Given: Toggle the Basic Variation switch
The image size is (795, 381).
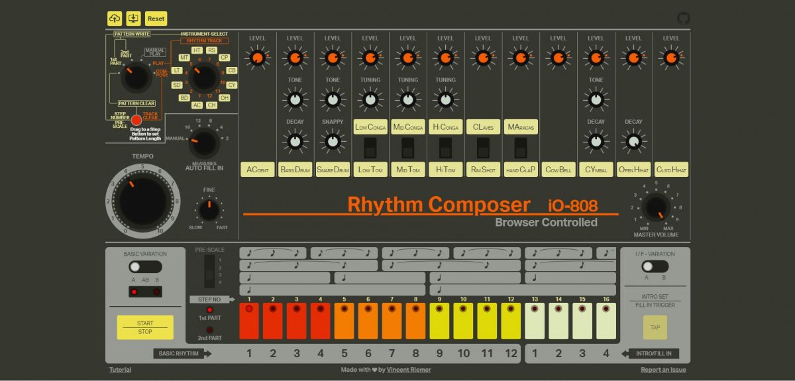Looking at the screenshot, I should (x=145, y=266).
